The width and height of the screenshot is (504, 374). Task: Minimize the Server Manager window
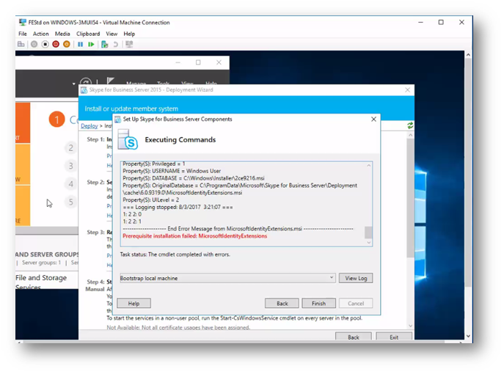point(178,62)
